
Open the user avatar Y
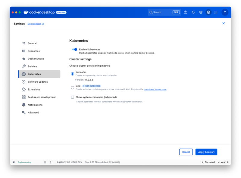click(x=225, y=12)
